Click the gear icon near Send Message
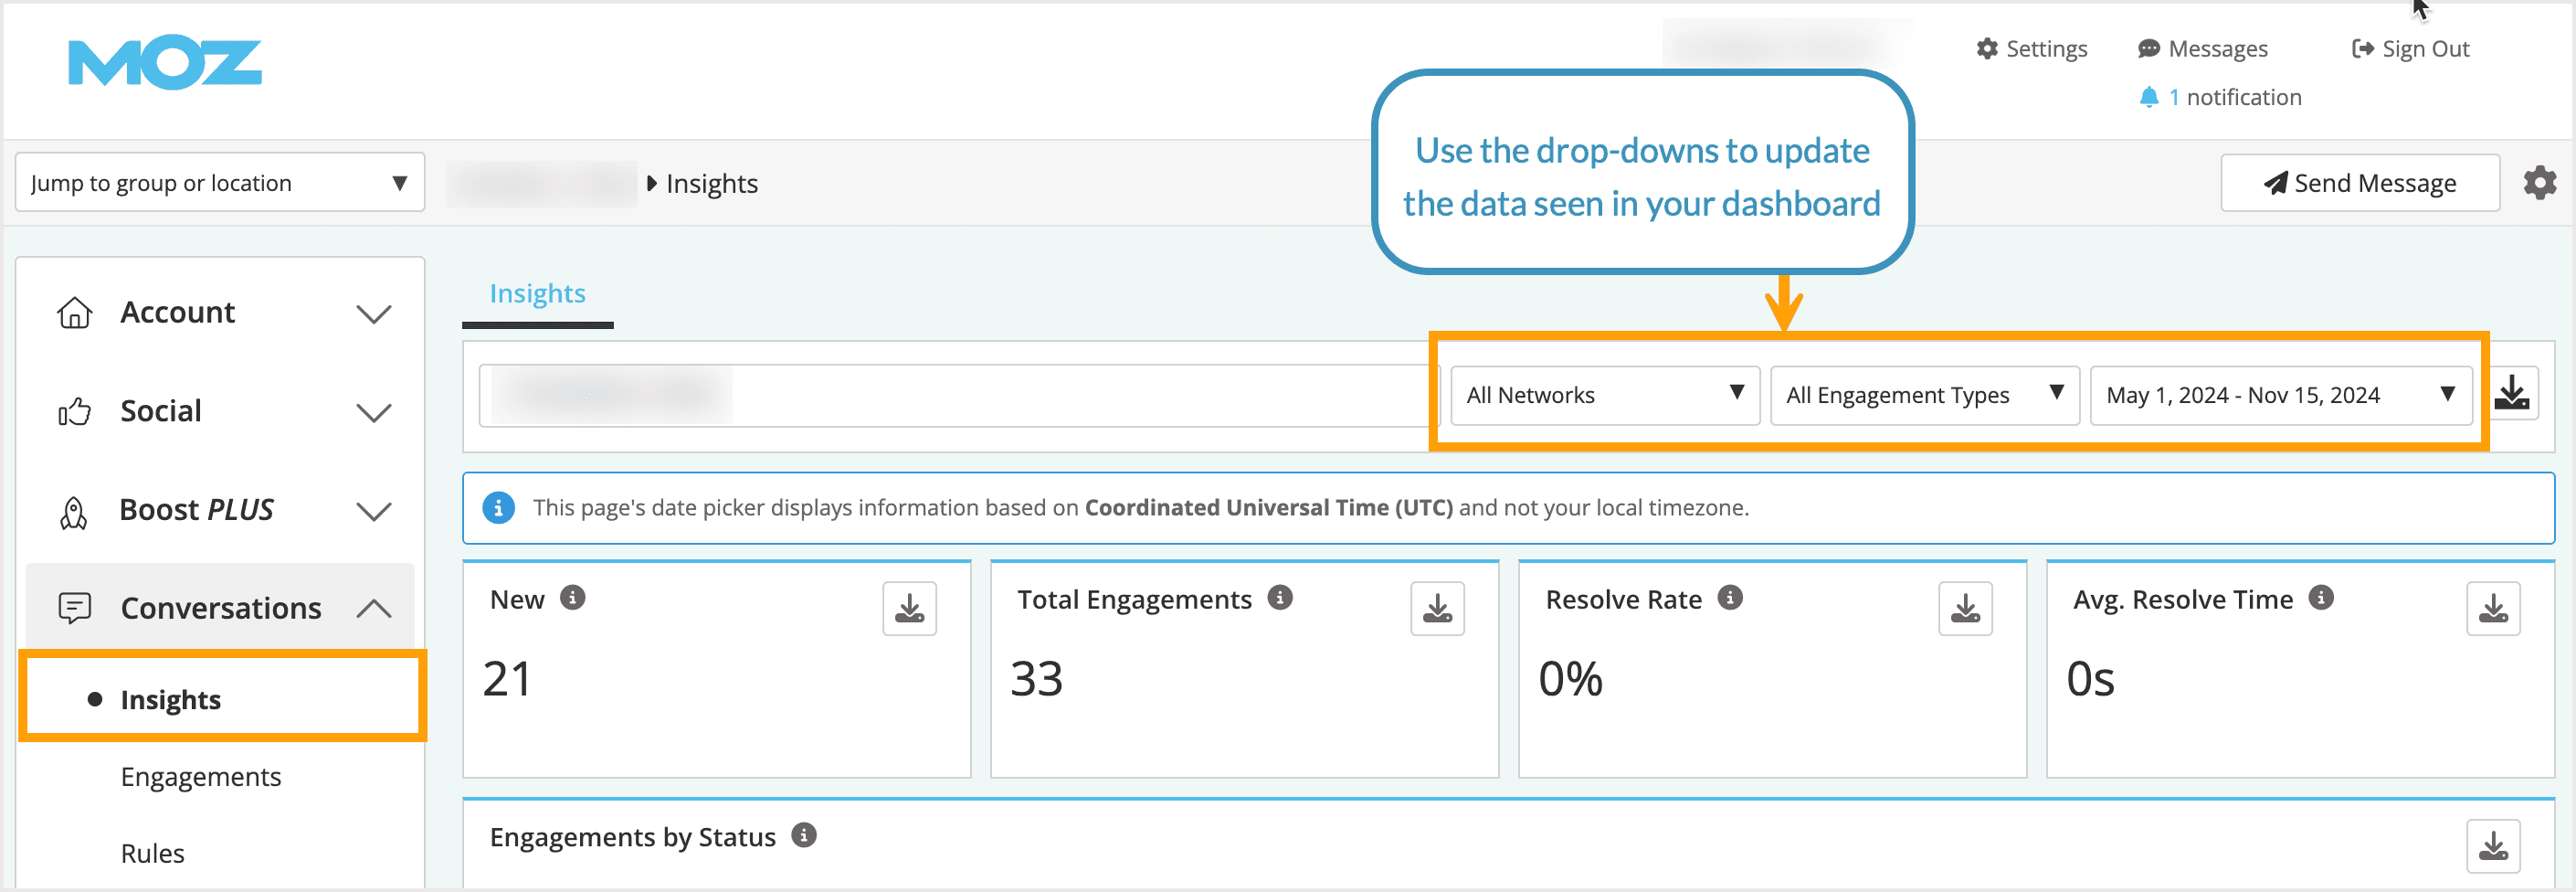 [x=2540, y=182]
